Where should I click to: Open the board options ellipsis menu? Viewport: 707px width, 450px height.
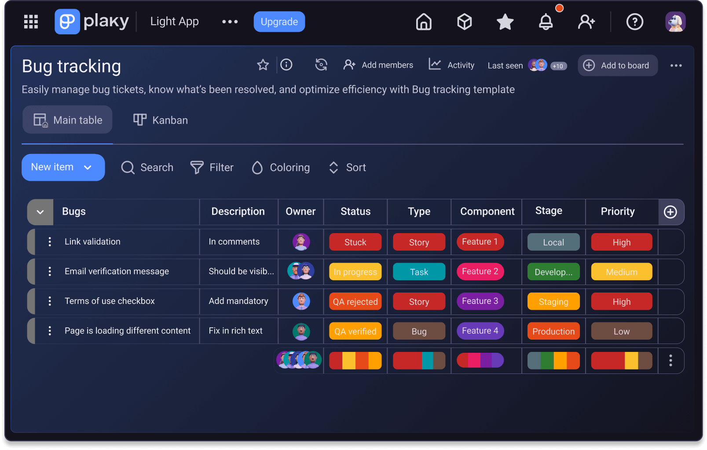point(676,65)
